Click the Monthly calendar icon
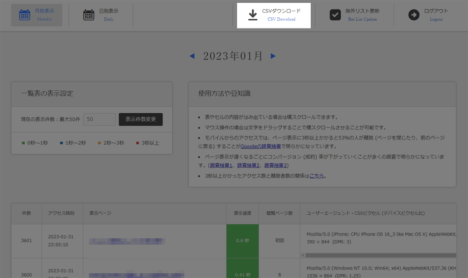This screenshot has width=468, height=278. [24, 15]
